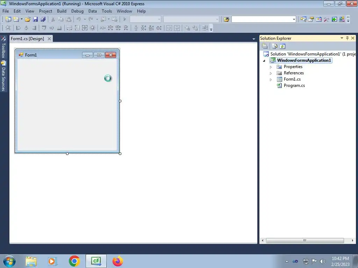Click the Cut scissors icon
Image resolution: width=358 pixels, height=268 pixels.
[x=53, y=20]
